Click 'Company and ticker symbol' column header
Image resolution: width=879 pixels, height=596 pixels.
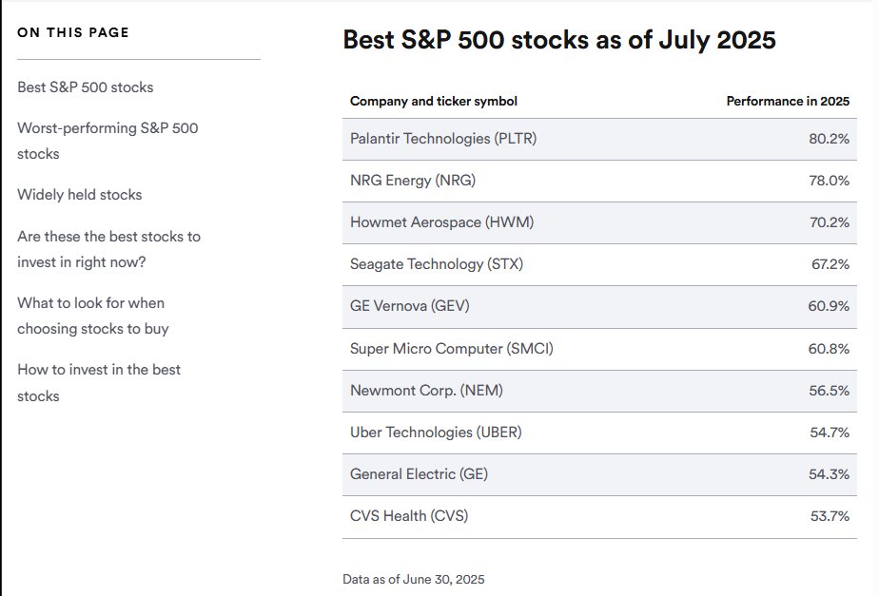pos(434,102)
